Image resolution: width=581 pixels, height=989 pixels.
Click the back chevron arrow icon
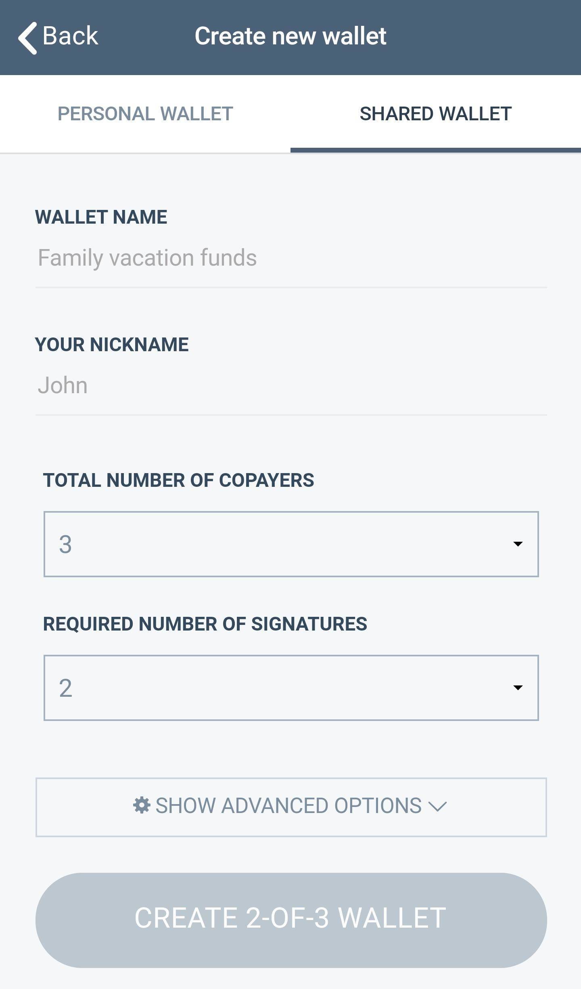tap(27, 38)
